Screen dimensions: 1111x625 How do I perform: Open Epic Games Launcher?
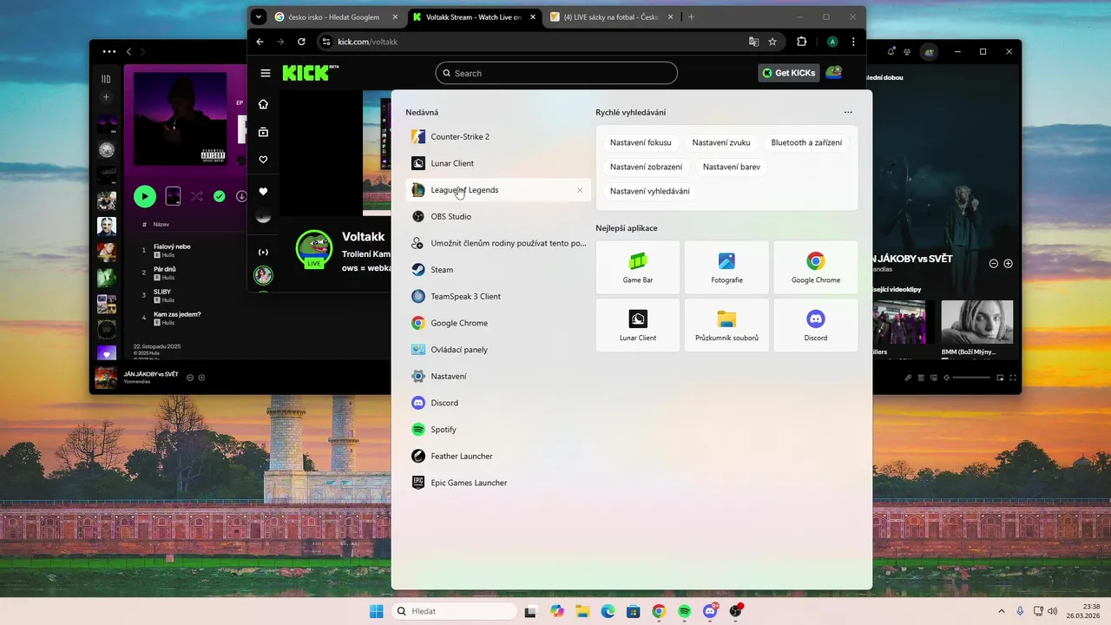coord(498,483)
